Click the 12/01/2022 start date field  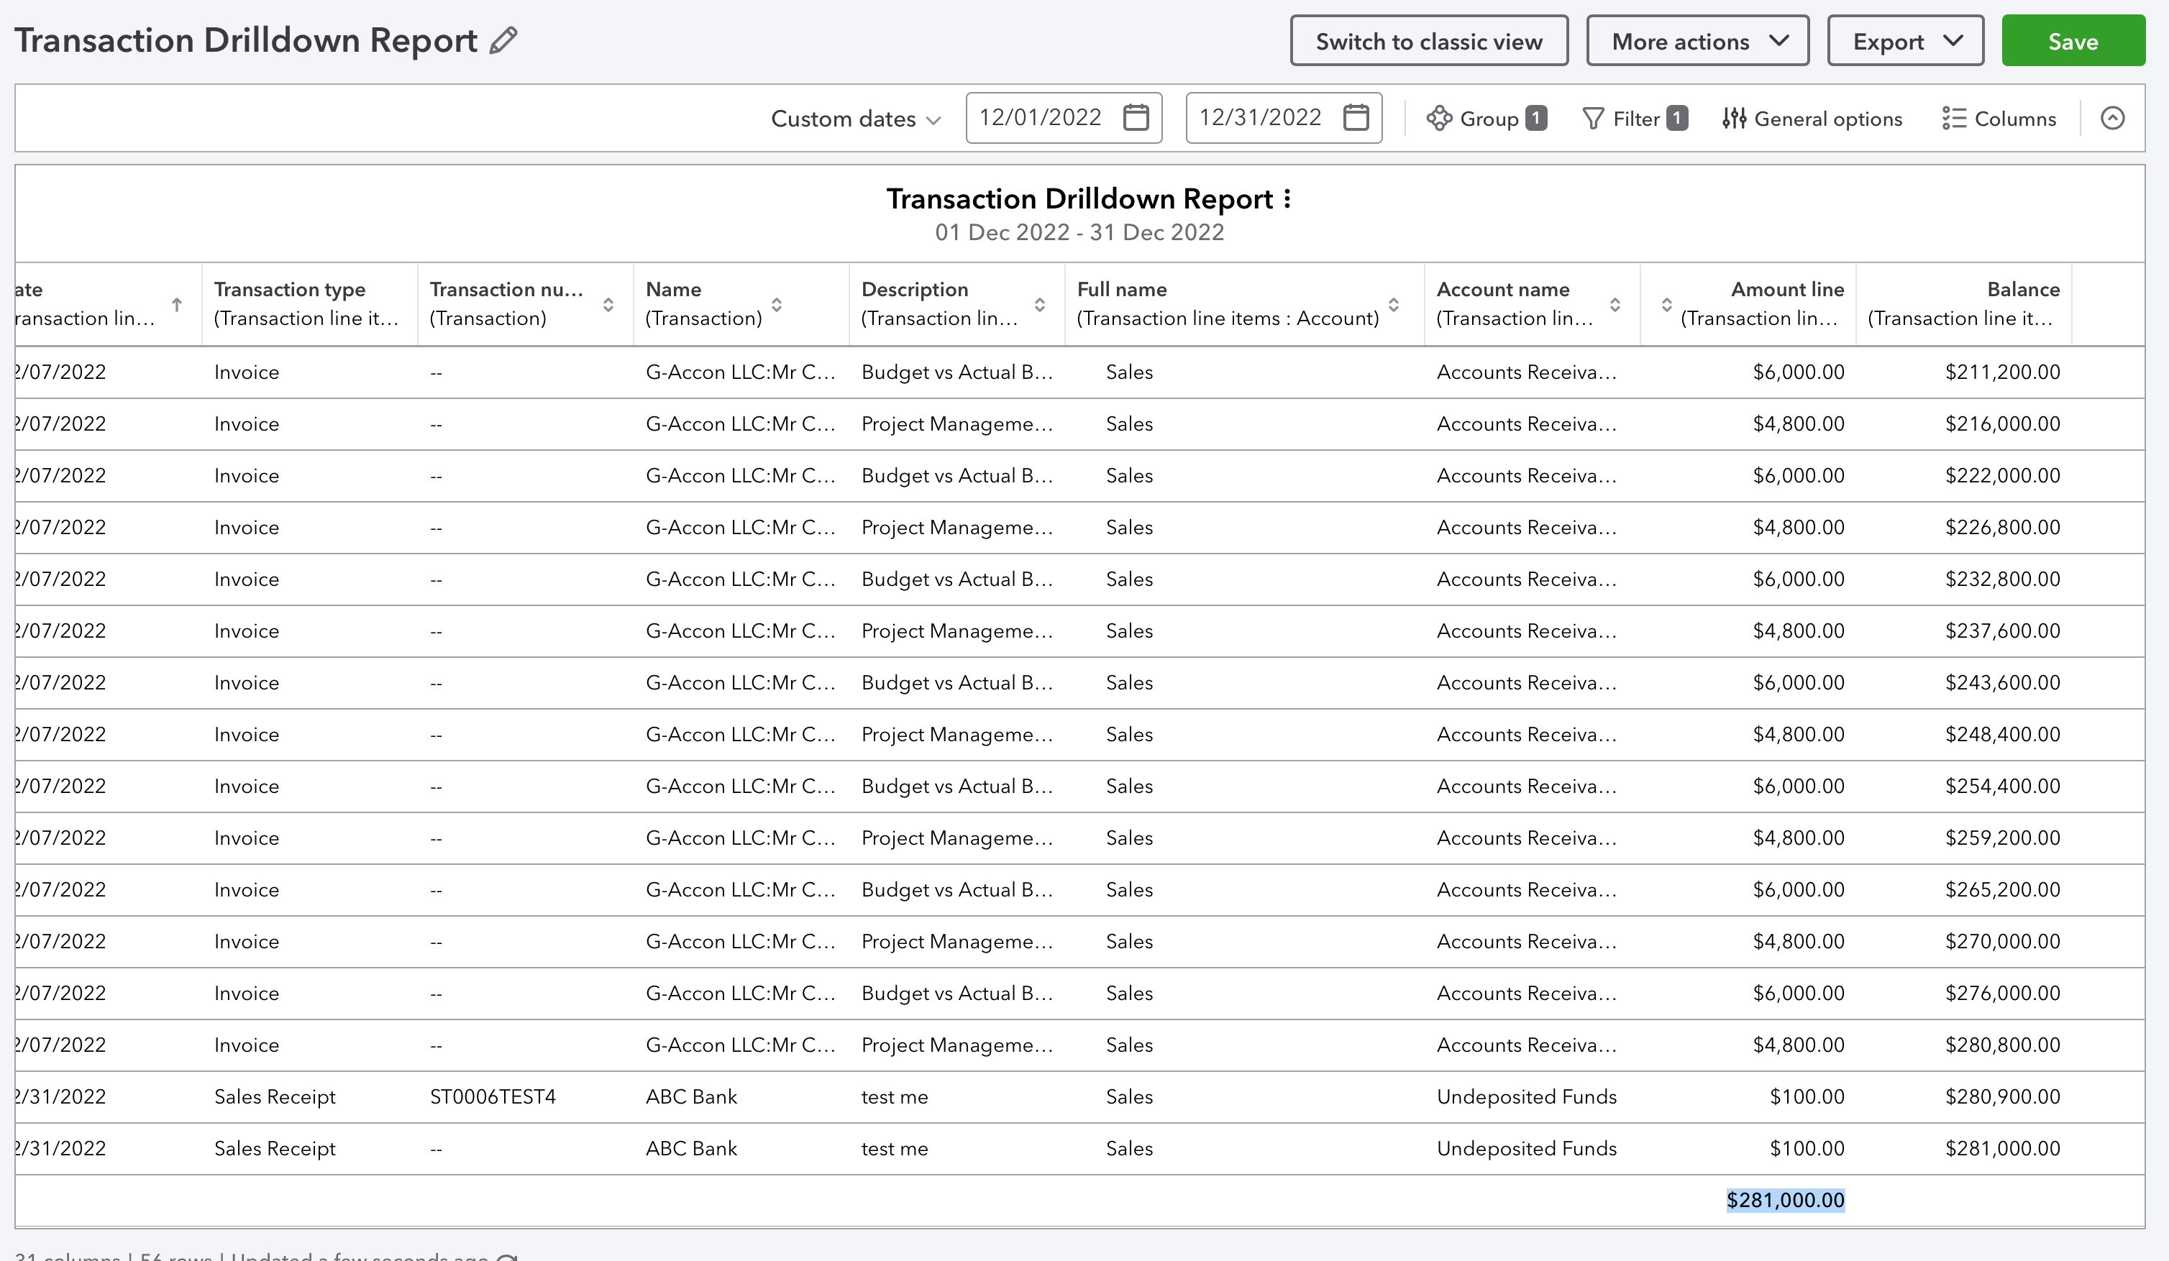pos(1064,117)
